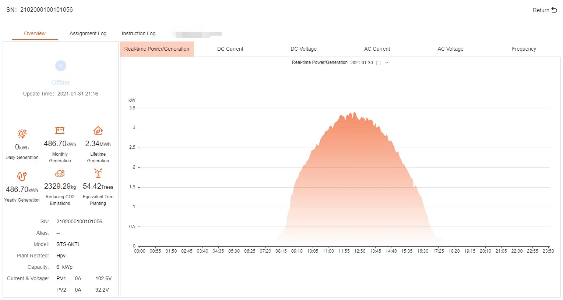Click the Model value STS-6KTL
This screenshot has width=563, height=300.
(x=68, y=244)
